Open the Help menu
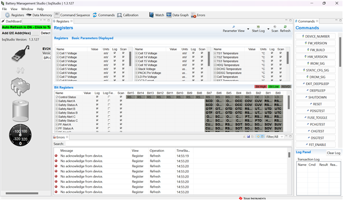The width and height of the screenshot is (343, 200). [40, 9]
